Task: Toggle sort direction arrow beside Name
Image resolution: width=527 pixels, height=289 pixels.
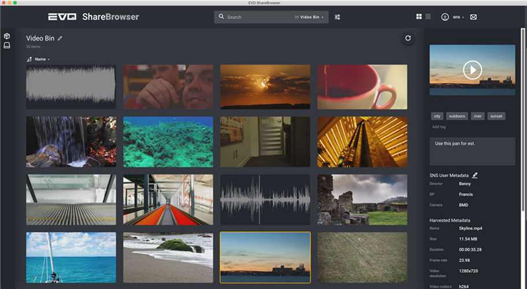Action: [x=29, y=60]
